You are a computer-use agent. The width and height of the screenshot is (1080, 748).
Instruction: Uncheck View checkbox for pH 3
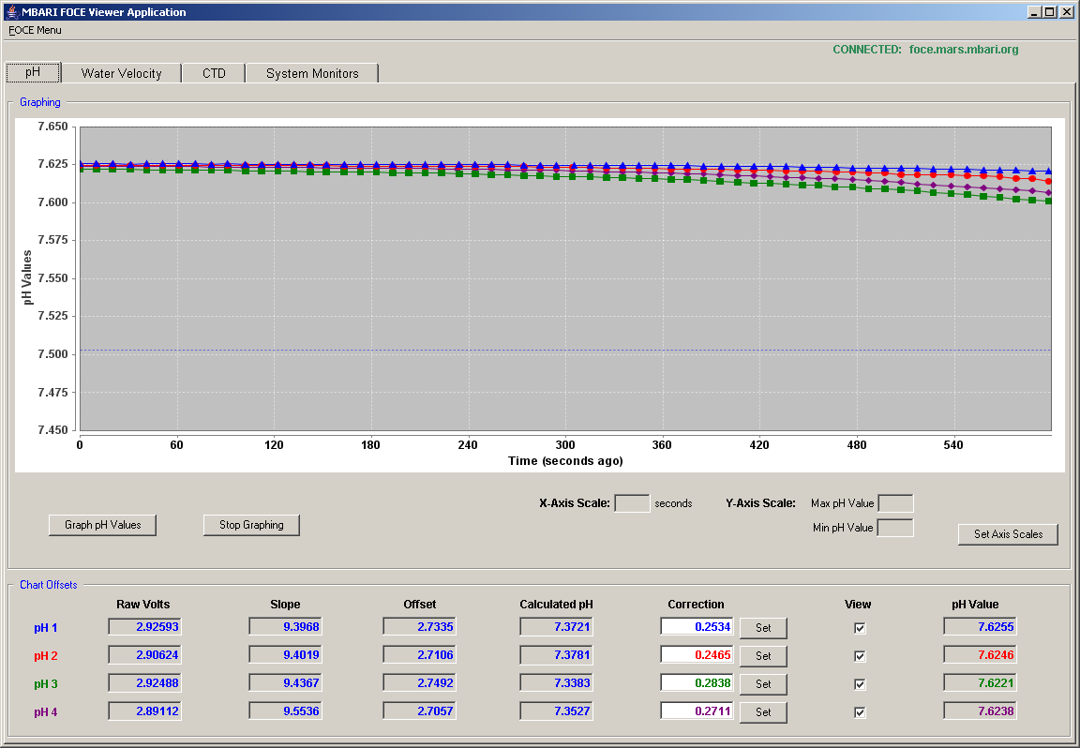859,684
